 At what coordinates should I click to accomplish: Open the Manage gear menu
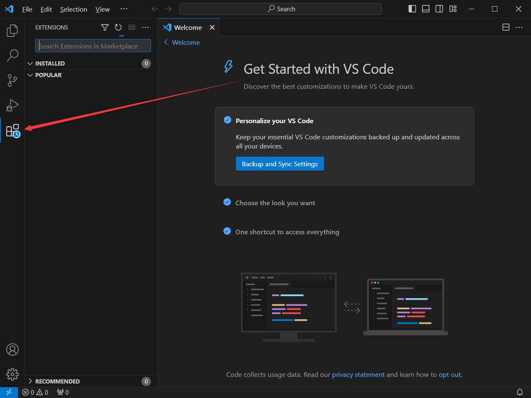(12, 374)
